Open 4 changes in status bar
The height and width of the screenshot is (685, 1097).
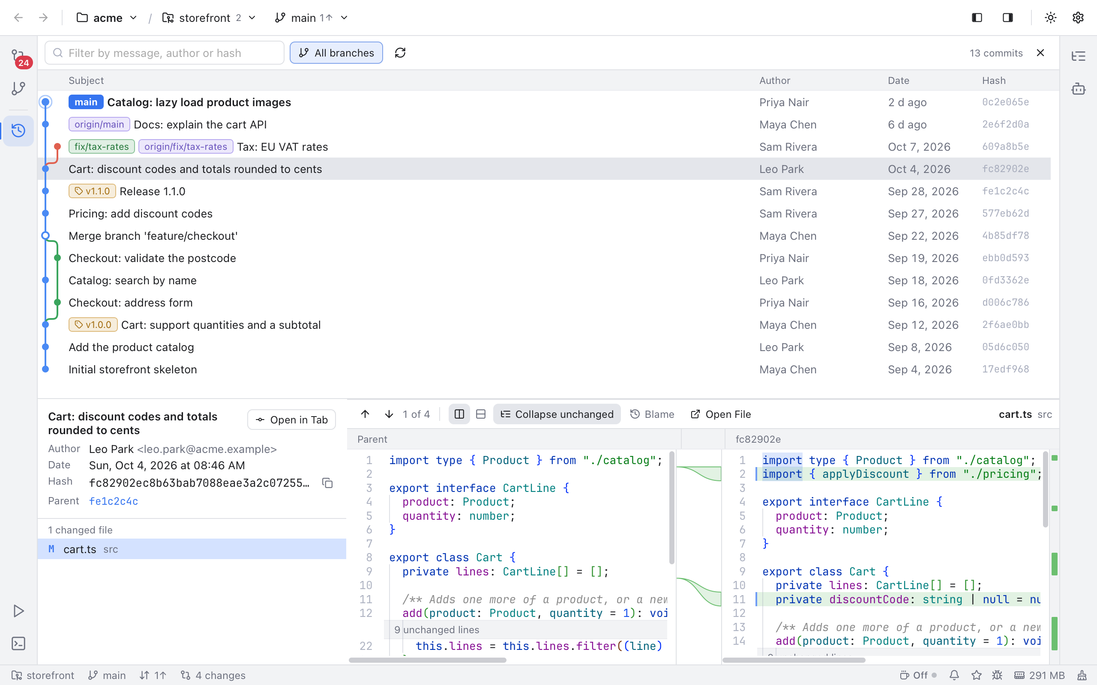click(x=213, y=675)
